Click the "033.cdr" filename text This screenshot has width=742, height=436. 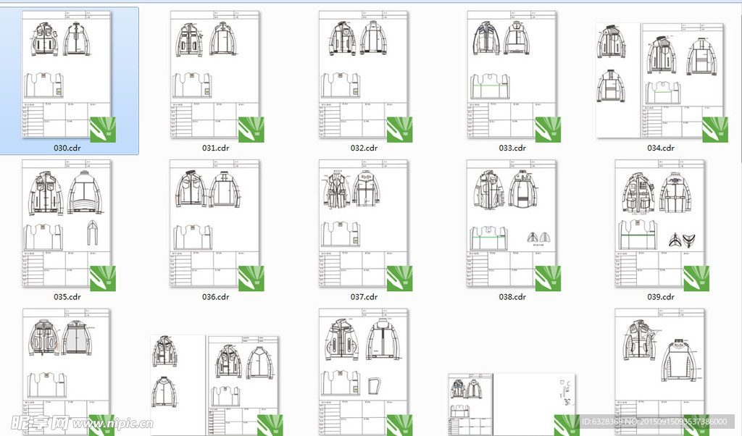point(512,148)
